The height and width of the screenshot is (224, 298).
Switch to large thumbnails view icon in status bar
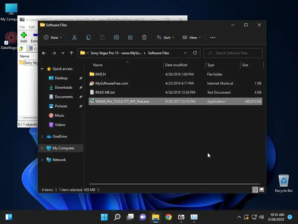pyautogui.click(x=262, y=190)
